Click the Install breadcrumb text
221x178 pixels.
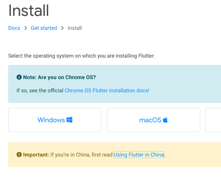coord(75,28)
